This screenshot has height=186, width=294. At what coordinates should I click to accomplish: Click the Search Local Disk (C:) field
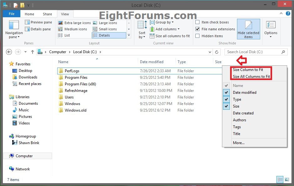click(x=253, y=52)
